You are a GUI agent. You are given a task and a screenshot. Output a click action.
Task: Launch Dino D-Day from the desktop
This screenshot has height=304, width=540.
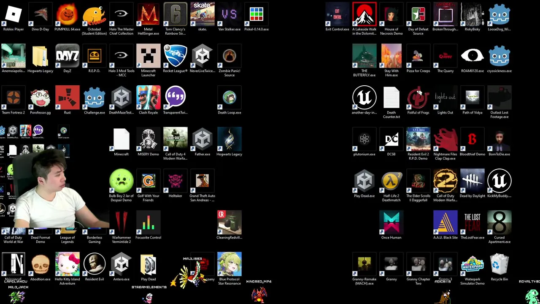point(40,14)
